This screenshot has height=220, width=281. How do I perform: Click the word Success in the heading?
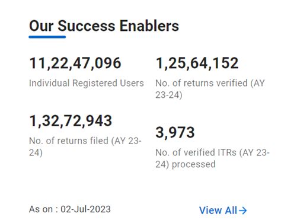tap(87, 26)
